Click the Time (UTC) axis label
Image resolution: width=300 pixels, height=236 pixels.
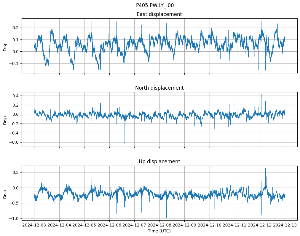tap(159, 231)
